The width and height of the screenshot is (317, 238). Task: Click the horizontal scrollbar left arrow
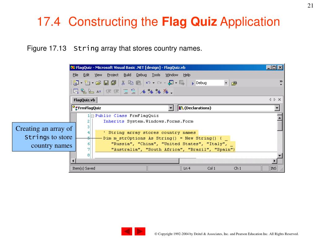73,161
